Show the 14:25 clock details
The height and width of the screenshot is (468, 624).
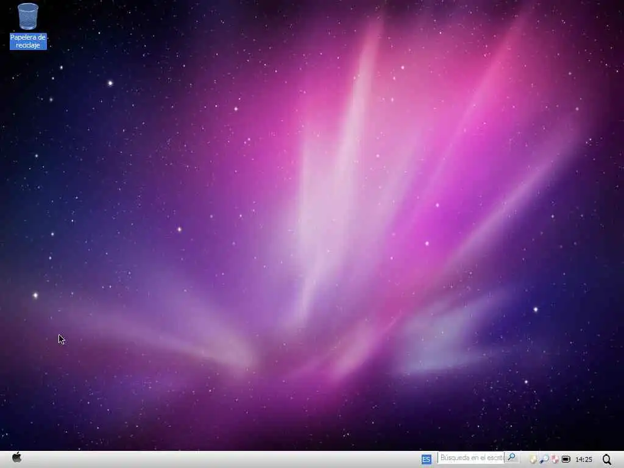pyautogui.click(x=584, y=459)
